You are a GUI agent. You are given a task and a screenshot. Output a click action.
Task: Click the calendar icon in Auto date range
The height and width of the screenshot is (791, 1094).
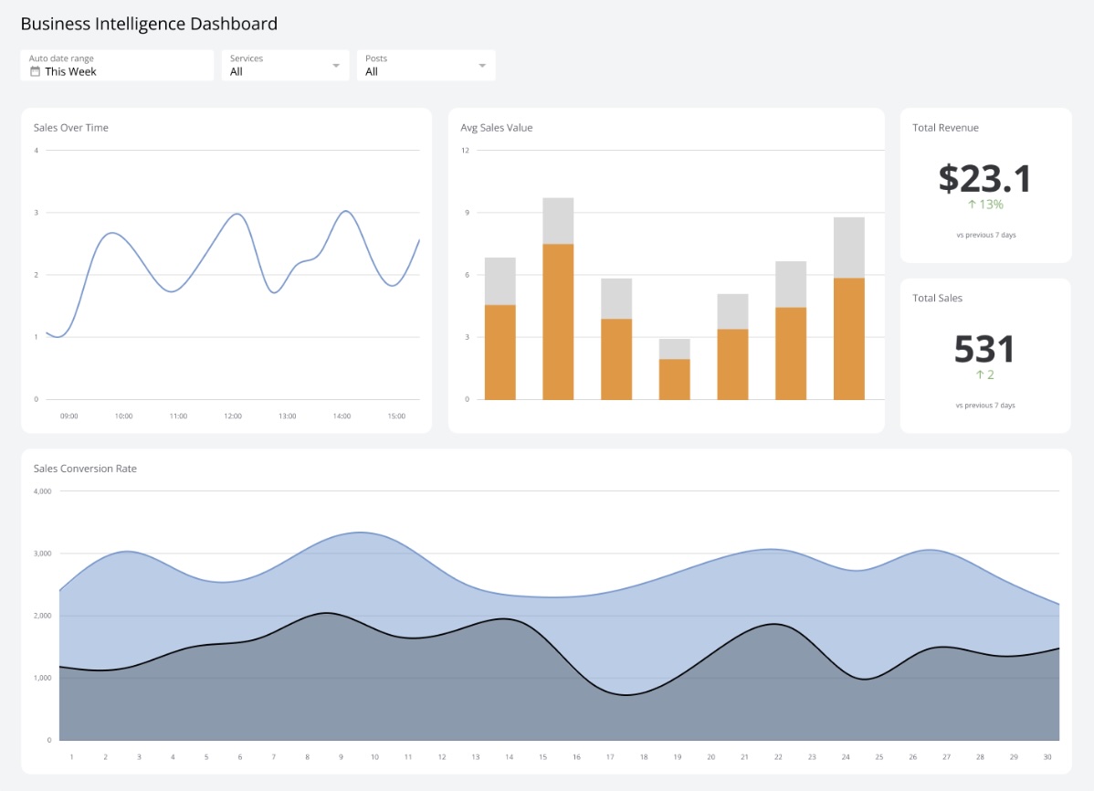(x=35, y=71)
